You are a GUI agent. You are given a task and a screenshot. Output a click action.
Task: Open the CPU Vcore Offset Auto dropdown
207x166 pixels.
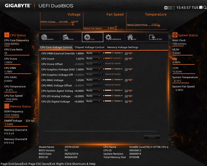93,64
